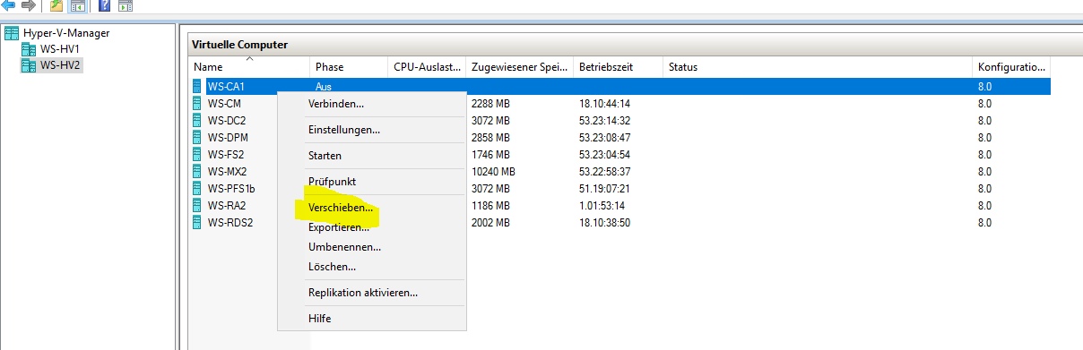
Task: Select the Hyper-V-Manager root node
Action: coord(66,33)
